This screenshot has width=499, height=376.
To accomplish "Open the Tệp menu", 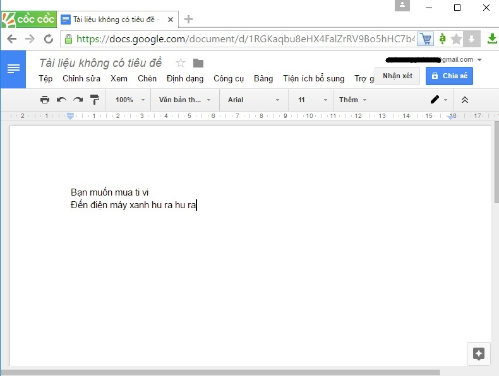I will tap(45, 78).
